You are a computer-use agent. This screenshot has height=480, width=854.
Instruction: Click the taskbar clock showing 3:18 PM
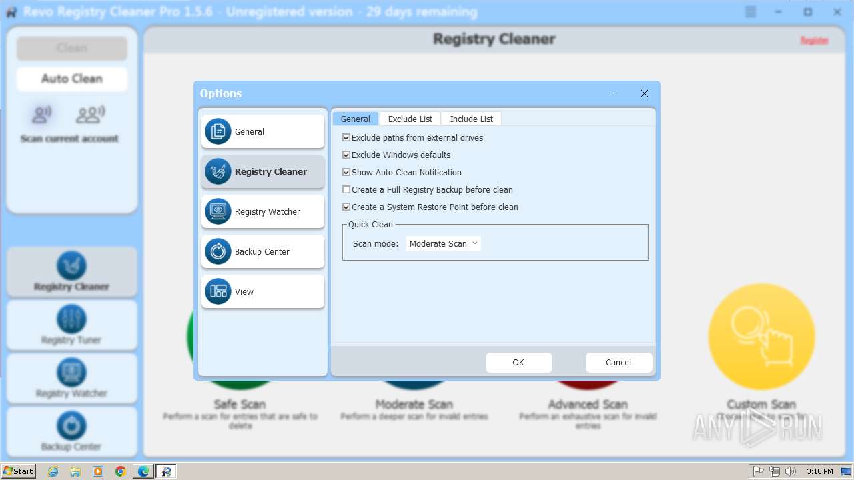(819, 471)
